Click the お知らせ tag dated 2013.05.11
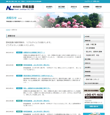110x115 pixels. pyautogui.click(x=19, y=88)
